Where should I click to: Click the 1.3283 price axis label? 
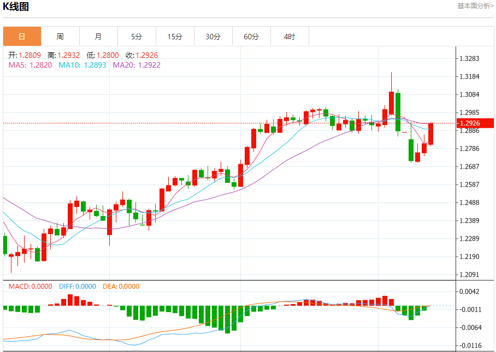click(469, 58)
